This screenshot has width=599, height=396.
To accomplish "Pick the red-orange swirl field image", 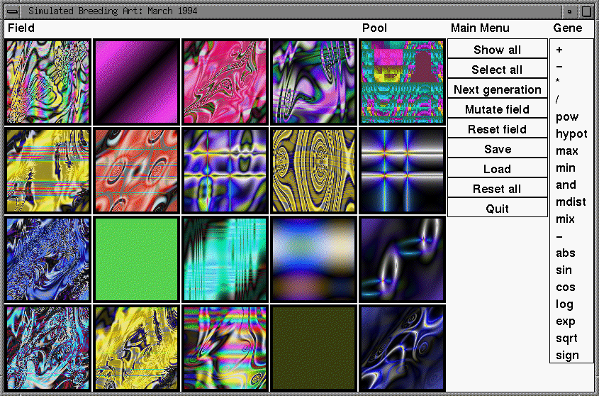I will pyautogui.click(x=136, y=170).
